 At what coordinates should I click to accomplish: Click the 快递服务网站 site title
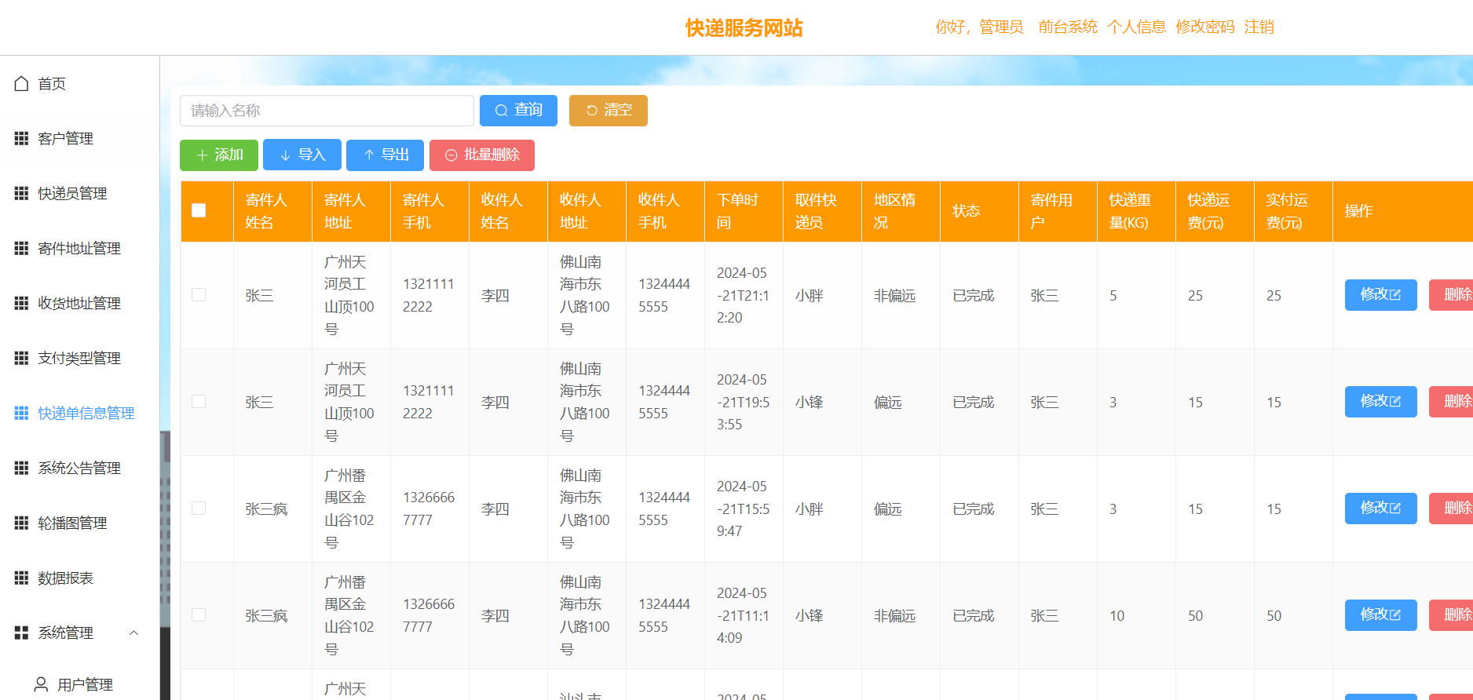click(x=744, y=27)
